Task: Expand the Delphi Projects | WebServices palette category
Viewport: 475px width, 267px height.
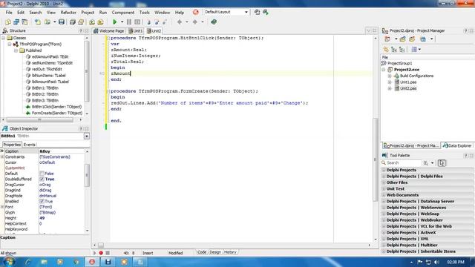Action: 384,208
